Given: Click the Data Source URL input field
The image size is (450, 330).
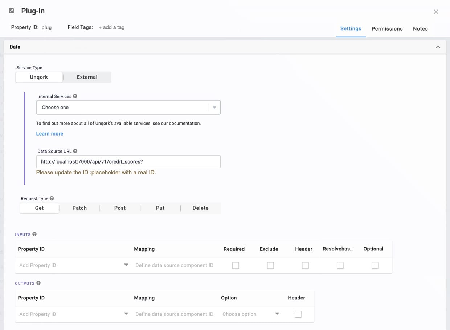Looking at the screenshot, I should [128, 161].
